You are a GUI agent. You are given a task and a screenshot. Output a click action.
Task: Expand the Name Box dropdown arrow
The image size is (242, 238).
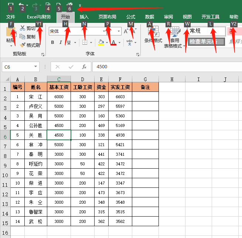(36, 67)
